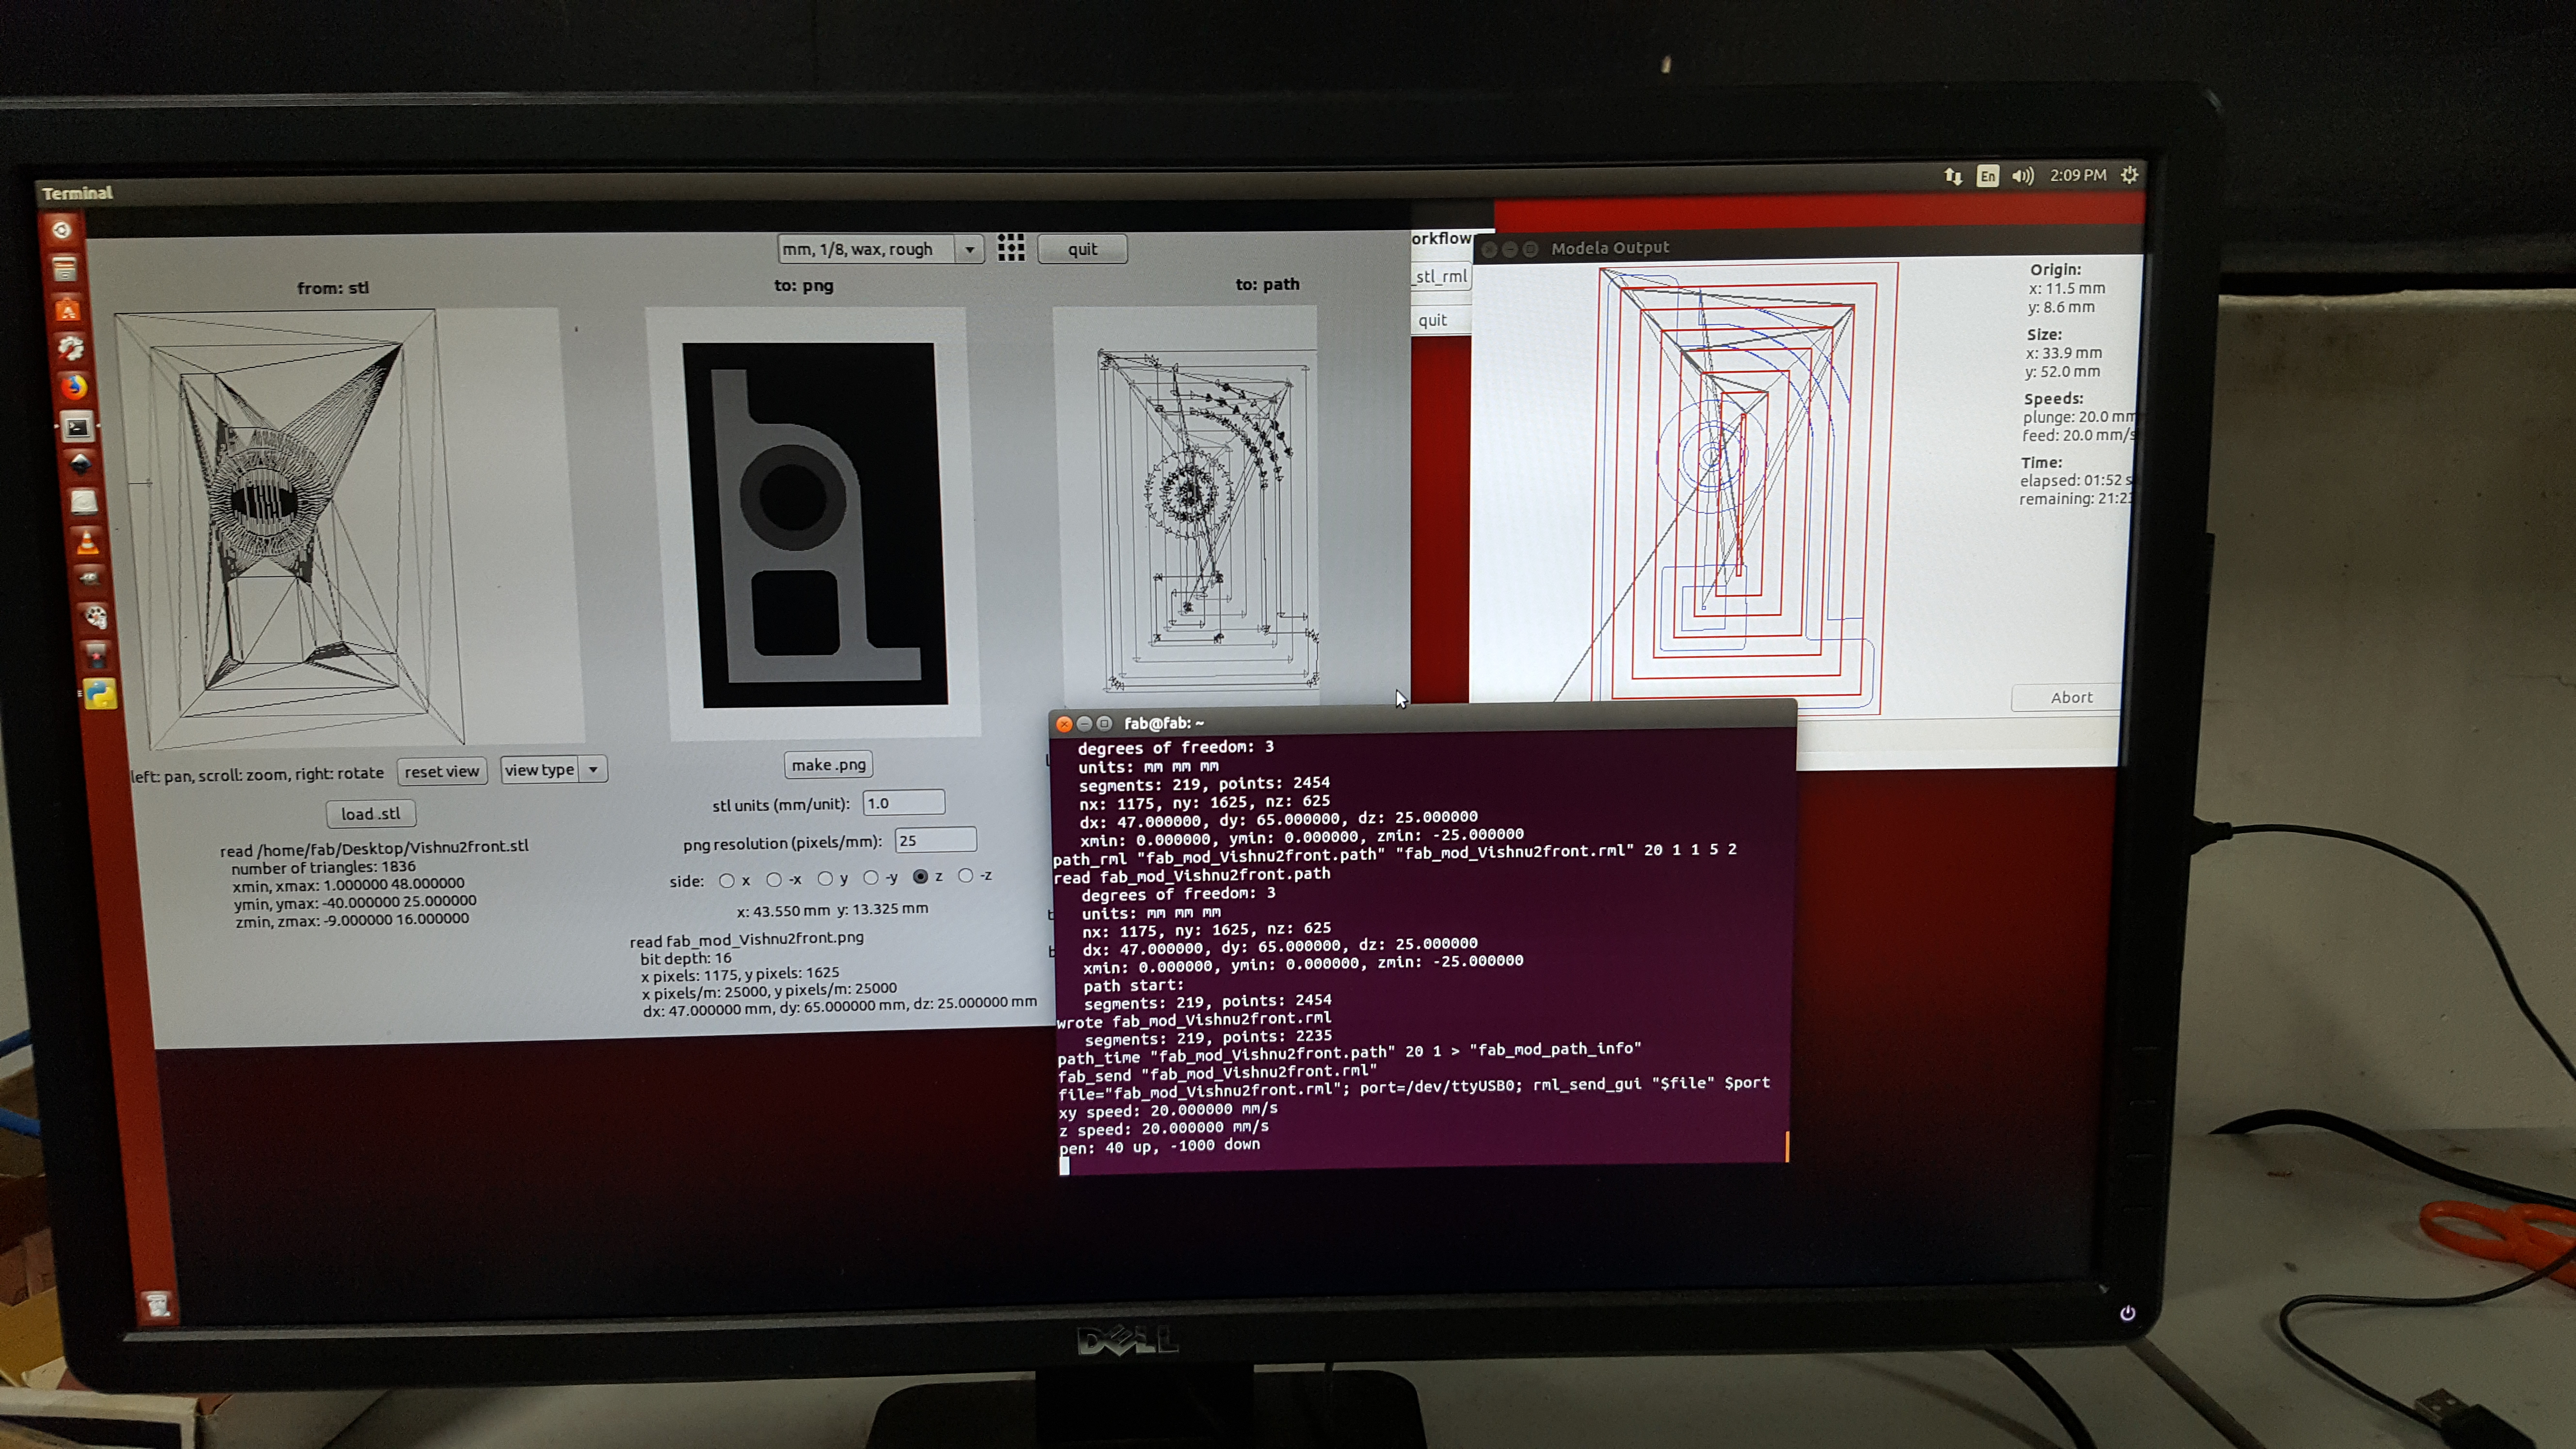Open the network indicator menu in the top bar
This screenshot has height=1449, width=2576.
[x=1953, y=176]
